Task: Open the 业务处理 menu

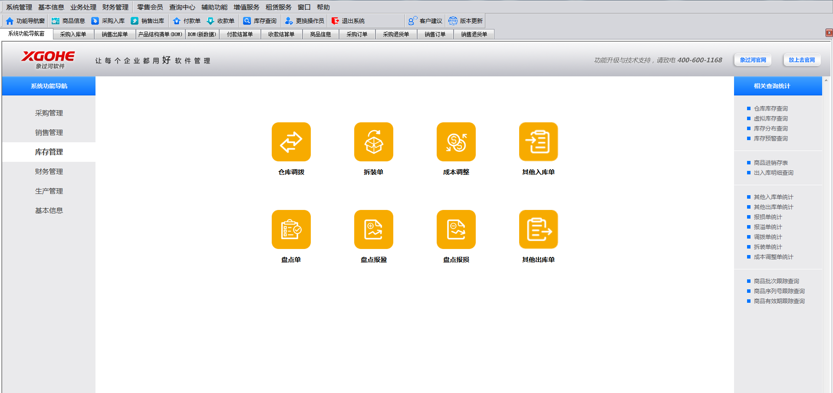Action: pyautogui.click(x=83, y=7)
